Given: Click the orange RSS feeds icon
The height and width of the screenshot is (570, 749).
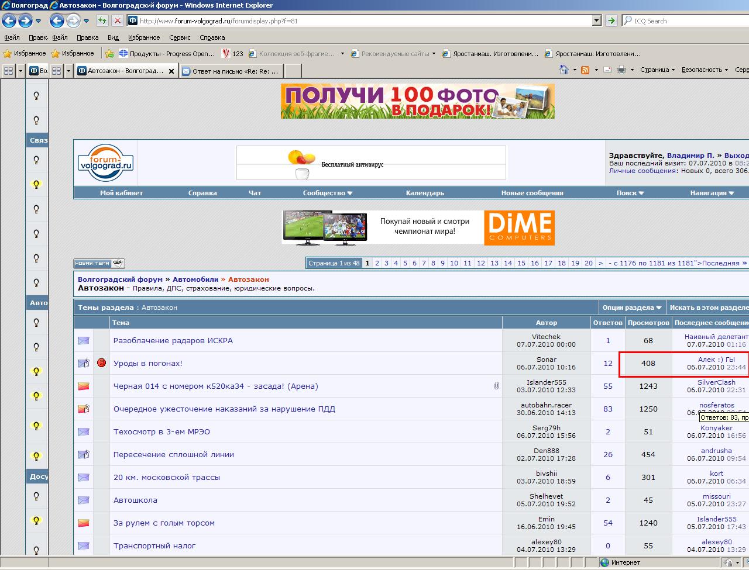Looking at the screenshot, I should click(x=585, y=70).
